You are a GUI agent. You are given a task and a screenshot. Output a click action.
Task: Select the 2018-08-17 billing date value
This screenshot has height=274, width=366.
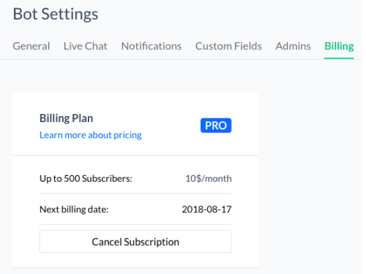(206, 209)
